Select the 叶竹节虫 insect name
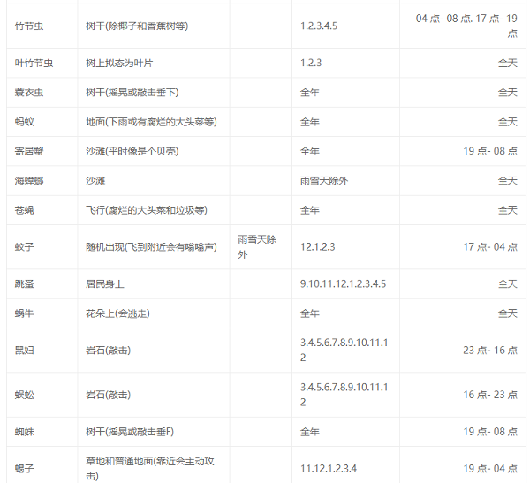 [34, 63]
